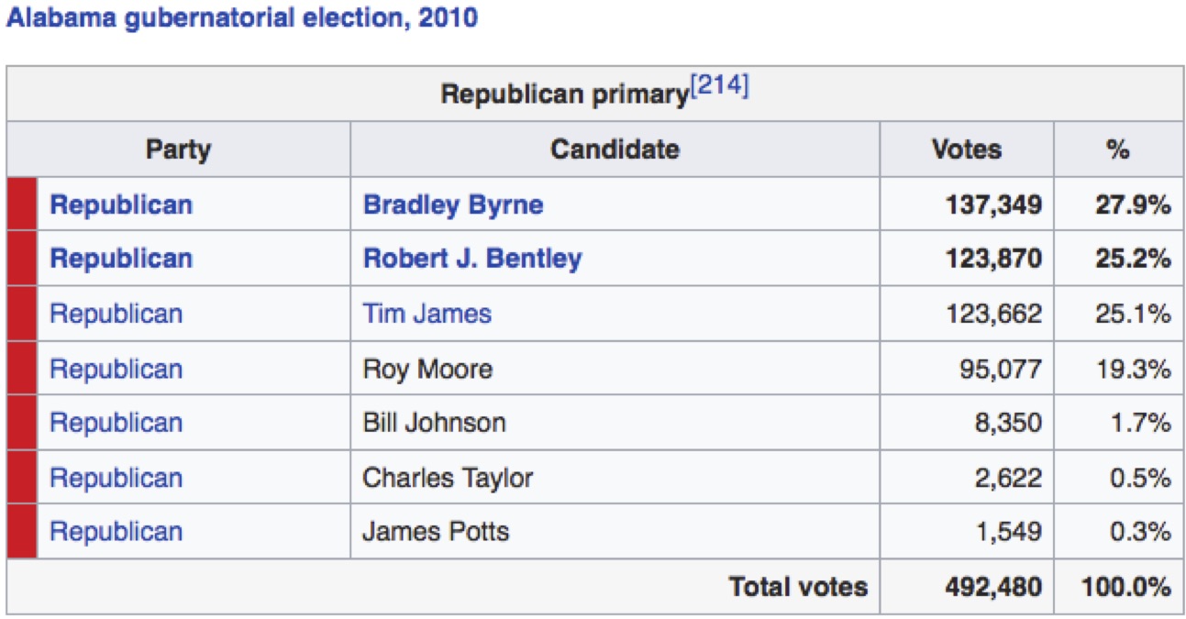1186x619 pixels.
Task: Open the Republican party link in Tim James's row
Action: [x=116, y=314]
